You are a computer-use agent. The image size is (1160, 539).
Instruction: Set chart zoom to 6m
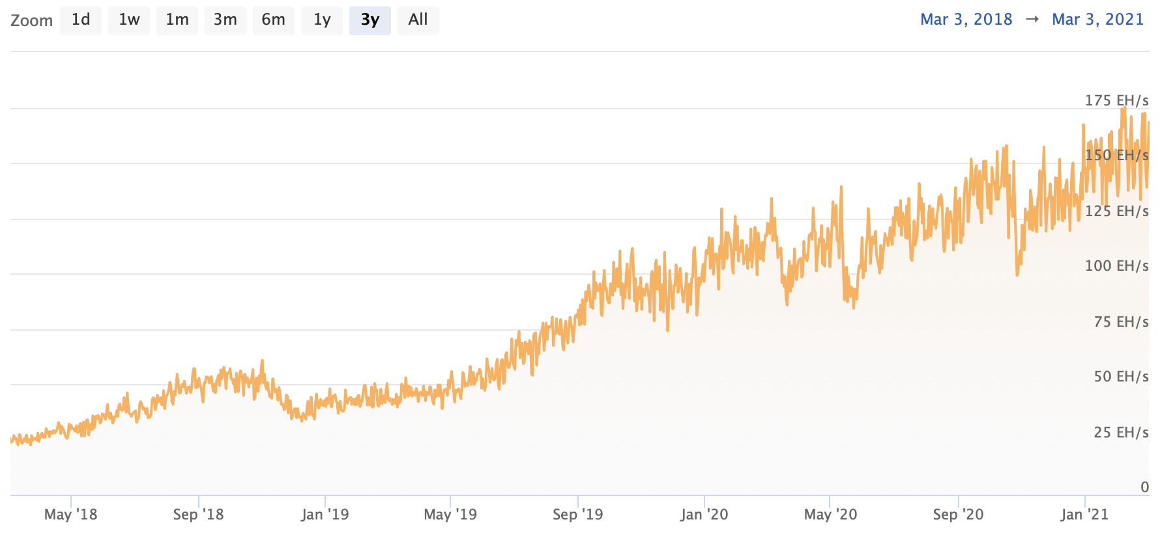pyautogui.click(x=274, y=20)
